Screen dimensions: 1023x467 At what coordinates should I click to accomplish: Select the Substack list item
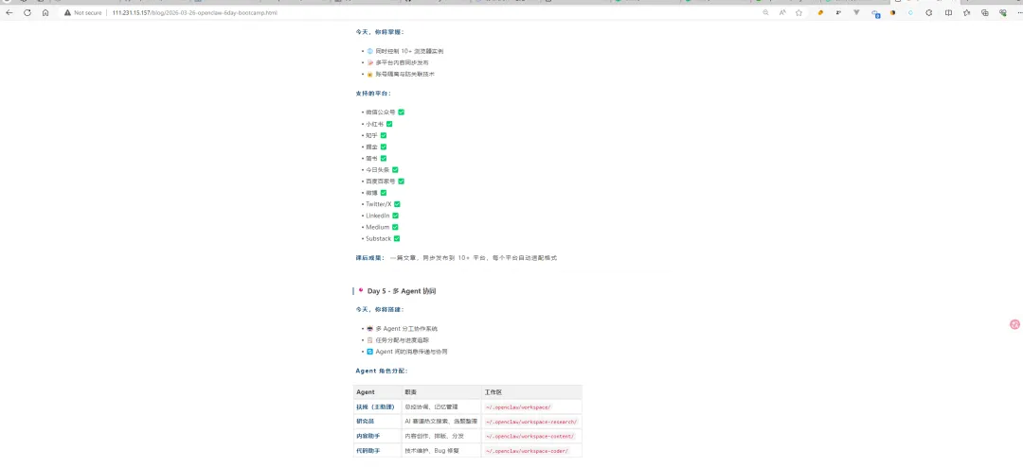(x=383, y=238)
